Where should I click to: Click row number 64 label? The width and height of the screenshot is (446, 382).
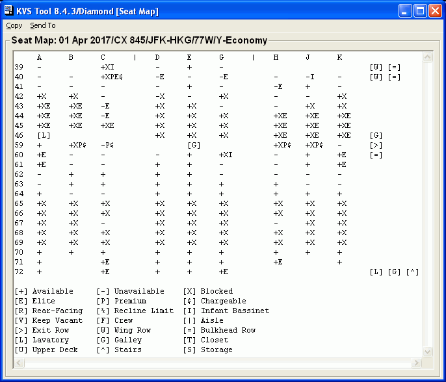tap(19, 194)
